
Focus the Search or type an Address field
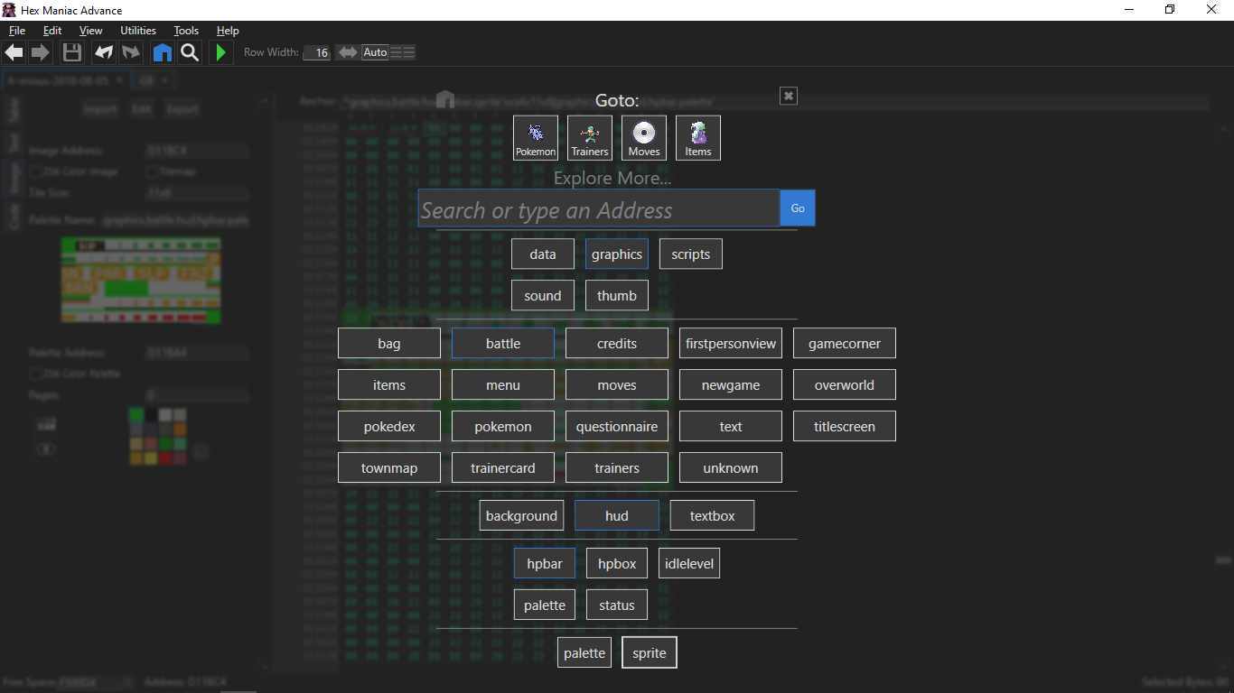tap(598, 208)
